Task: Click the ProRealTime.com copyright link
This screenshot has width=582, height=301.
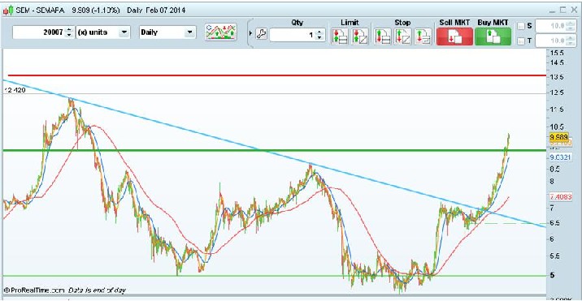Action: tap(33, 290)
